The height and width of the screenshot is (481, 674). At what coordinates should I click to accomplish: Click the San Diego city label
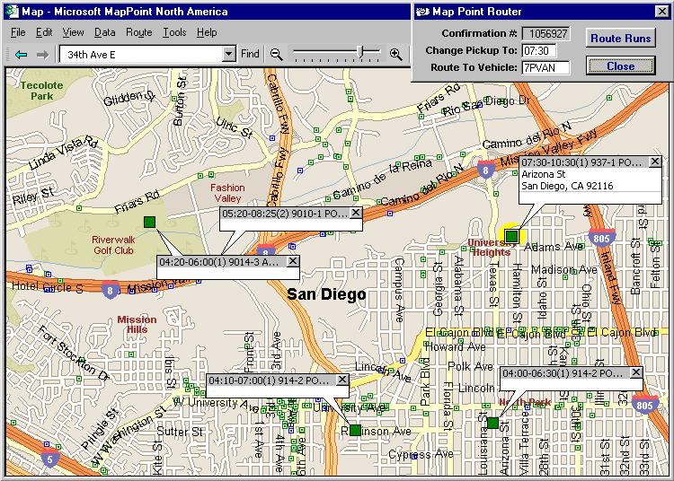point(327,294)
